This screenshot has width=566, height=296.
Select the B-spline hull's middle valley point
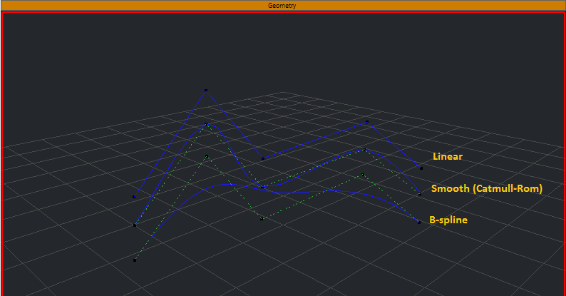coord(262,219)
